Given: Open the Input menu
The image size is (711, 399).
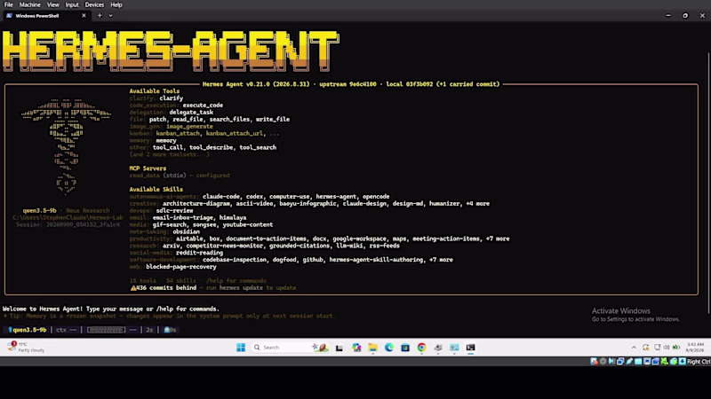Looking at the screenshot, I should pyautogui.click(x=72, y=4).
